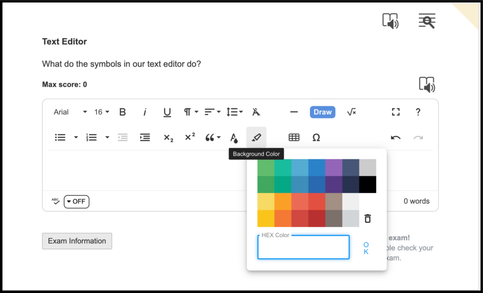This screenshot has width=483, height=293.
Task: Apply superscript formatting
Action: coord(190,137)
